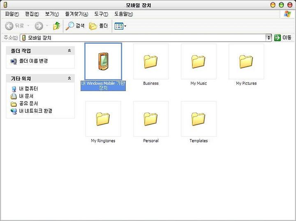The width and height of the screenshot is (296, 221).
Task: Click the Windows flag logo
Action: click(287, 14)
